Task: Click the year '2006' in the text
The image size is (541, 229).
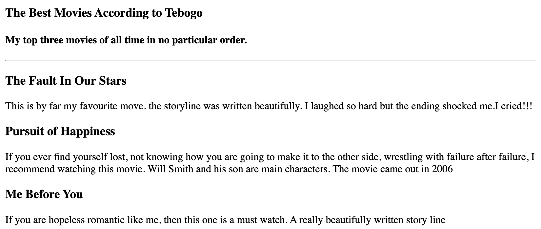Action: (x=442, y=169)
